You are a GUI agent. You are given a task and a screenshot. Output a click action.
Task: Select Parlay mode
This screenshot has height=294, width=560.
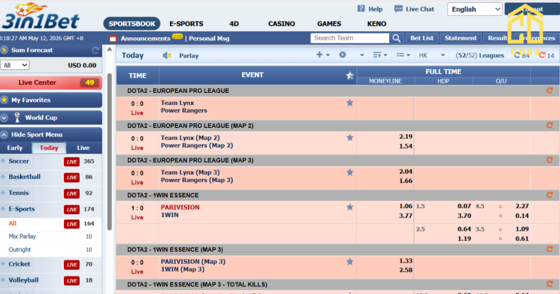pyautogui.click(x=189, y=56)
